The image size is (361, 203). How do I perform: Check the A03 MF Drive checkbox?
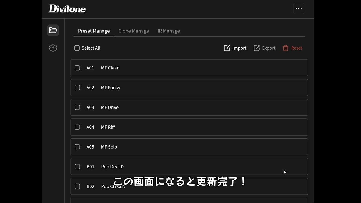[x=77, y=107]
